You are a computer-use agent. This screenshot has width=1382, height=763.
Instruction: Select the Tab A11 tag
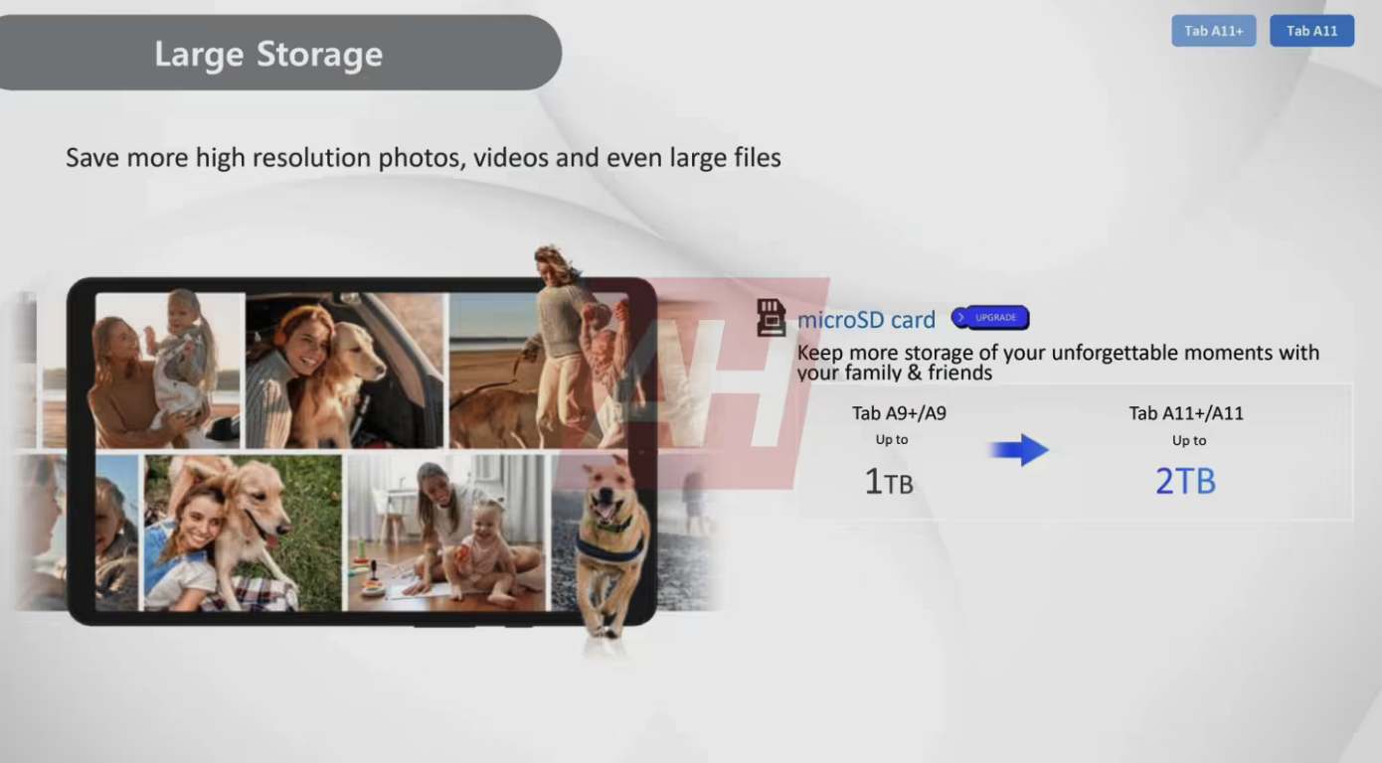[1311, 31]
